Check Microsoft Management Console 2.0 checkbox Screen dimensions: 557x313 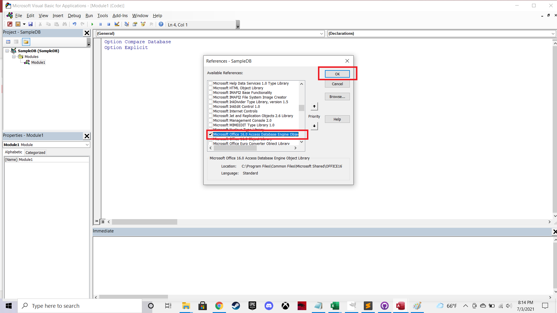[x=210, y=120]
